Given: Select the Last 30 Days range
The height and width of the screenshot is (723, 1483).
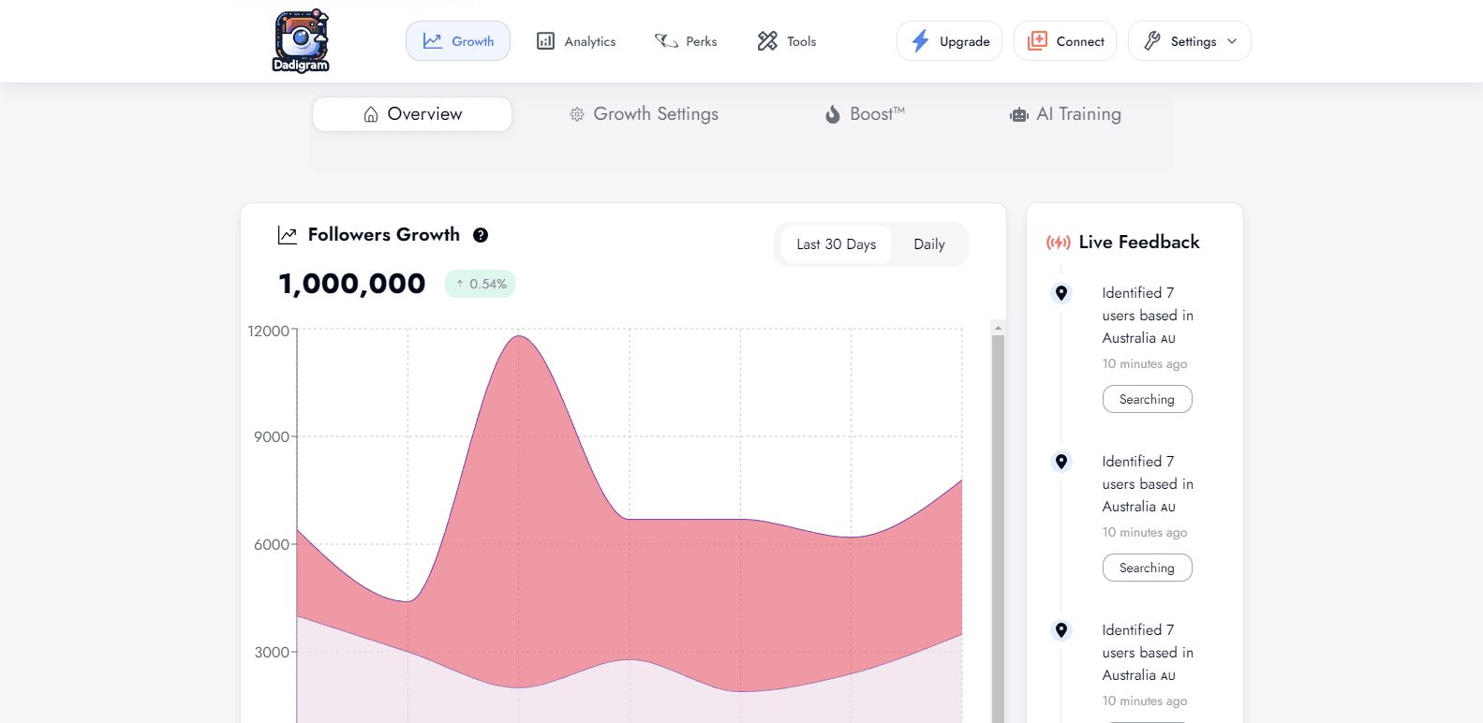Looking at the screenshot, I should coord(836,244).
